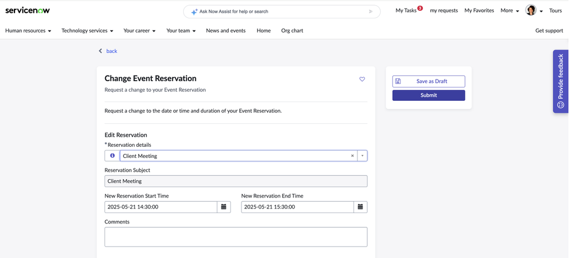Open the user avatar profile picture
Screen dimensions: 577x258
(x=531, y=10)
